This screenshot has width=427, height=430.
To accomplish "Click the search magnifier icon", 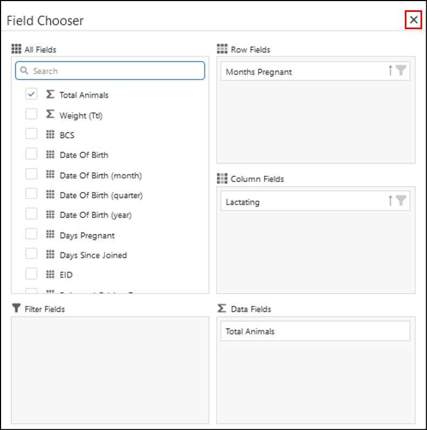I will point(24,71).
